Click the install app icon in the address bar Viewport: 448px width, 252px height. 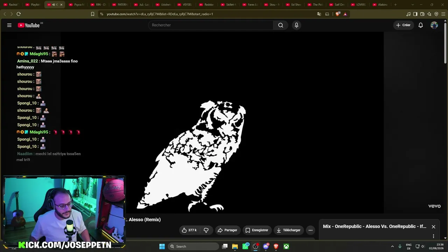point(327,14)
